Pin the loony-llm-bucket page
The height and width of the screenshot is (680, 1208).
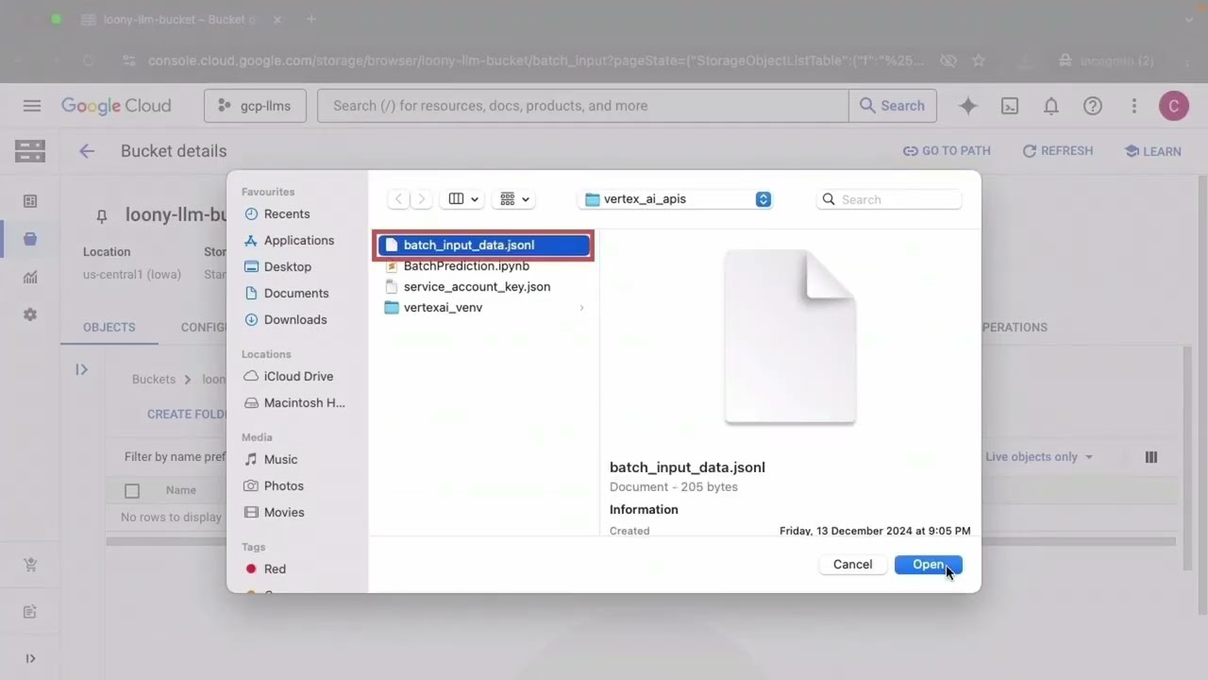pos(102,216)
